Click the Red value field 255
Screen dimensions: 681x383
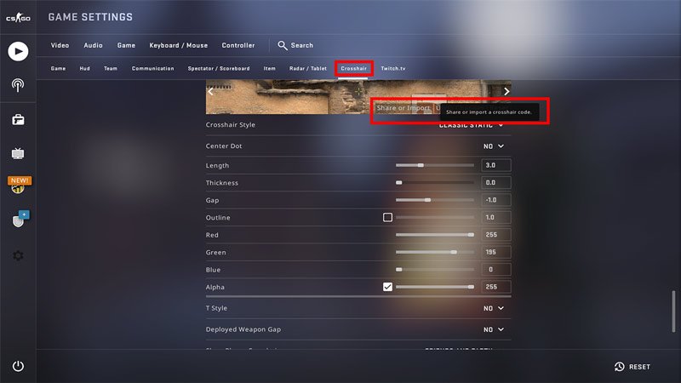[496, 235]
